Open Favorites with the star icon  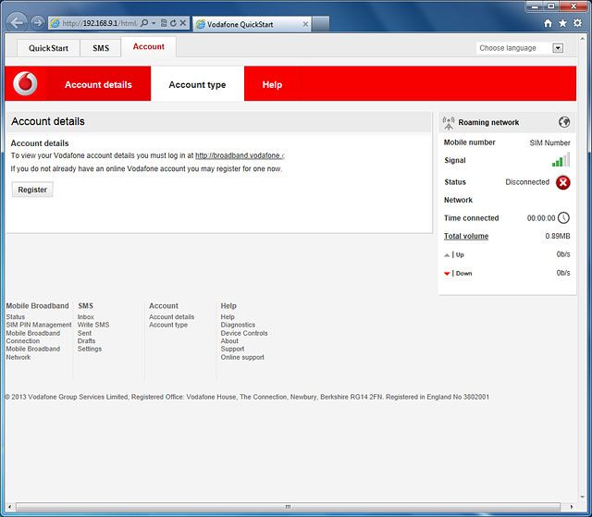(562, 23)
